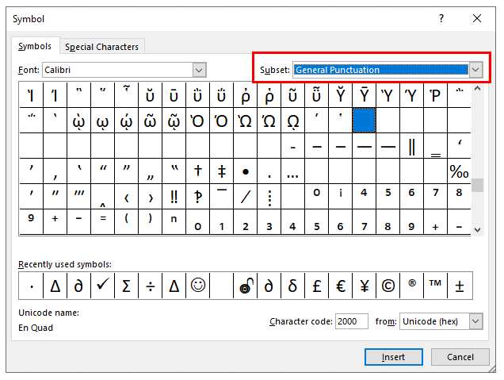Click the Cancel button
The height and width of the screenshot is (380, 504).
tap(460, 357)
